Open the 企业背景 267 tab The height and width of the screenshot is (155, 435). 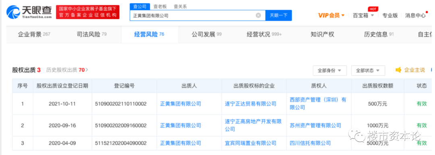[34, 34]
